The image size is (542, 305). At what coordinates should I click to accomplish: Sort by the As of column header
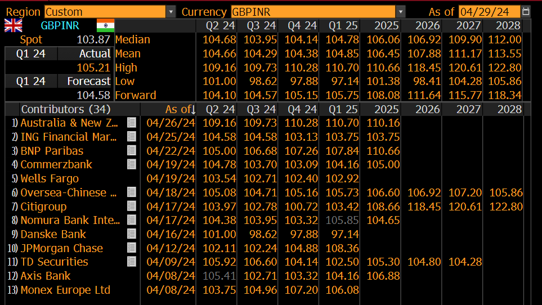pos(180,109)
